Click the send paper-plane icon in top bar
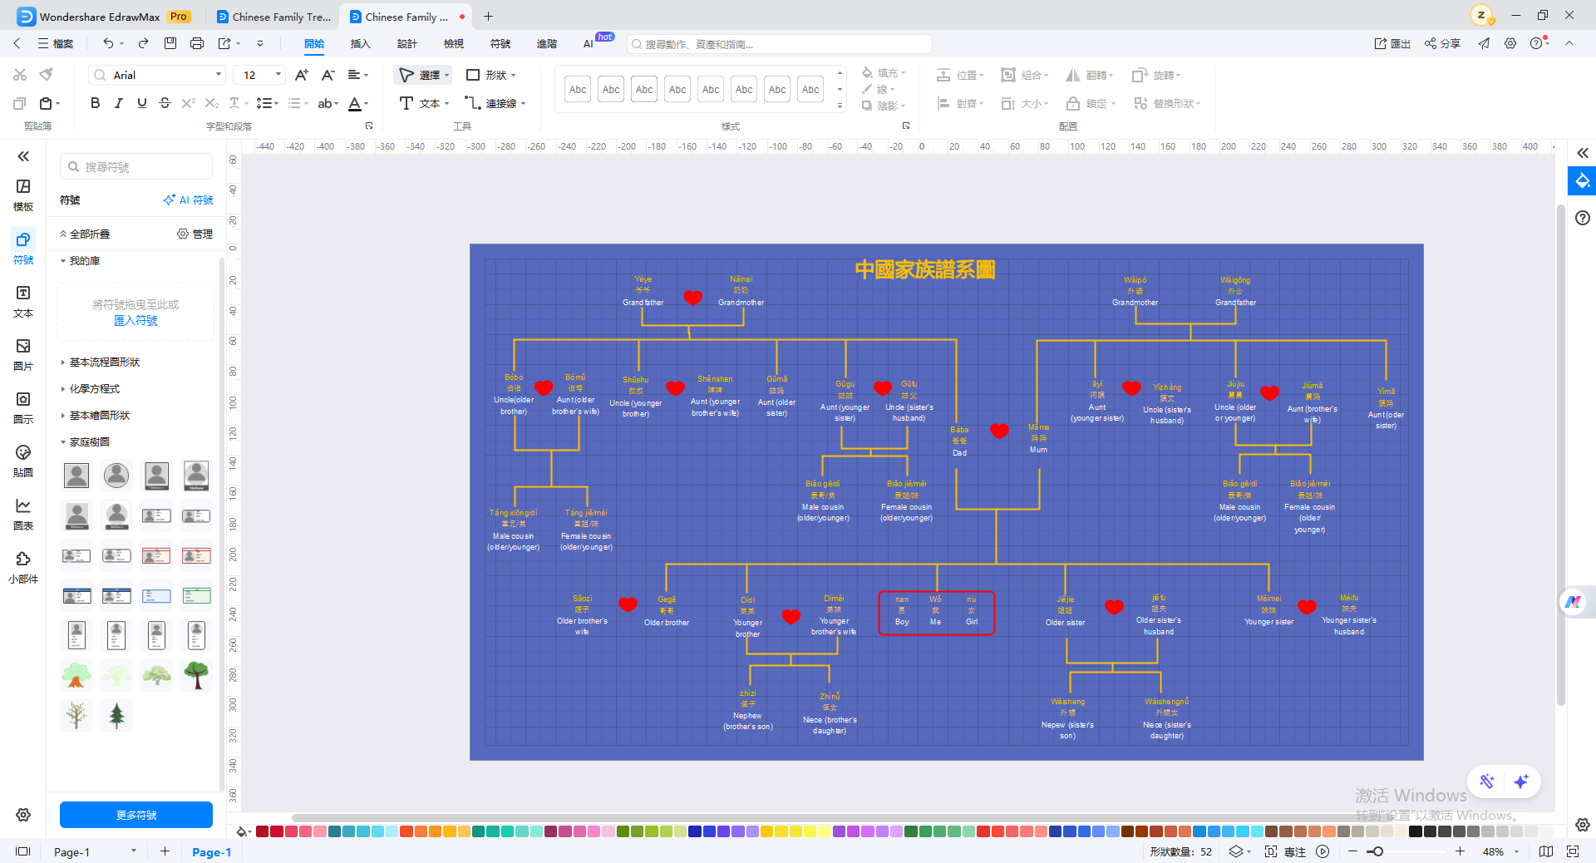Image resolution: width=1596 pixels, height=863 pixels. coord(1484,43)
